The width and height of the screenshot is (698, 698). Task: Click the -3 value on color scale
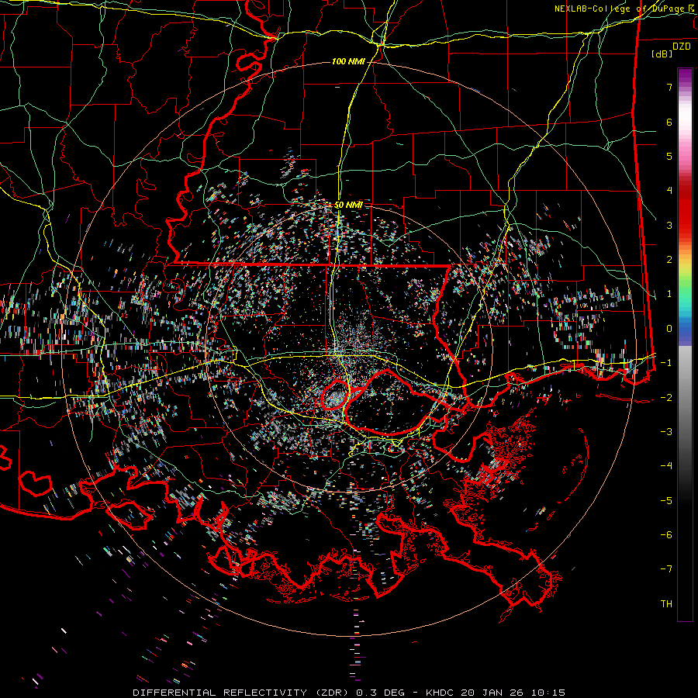pyautogui.click(x=666, y=432)
